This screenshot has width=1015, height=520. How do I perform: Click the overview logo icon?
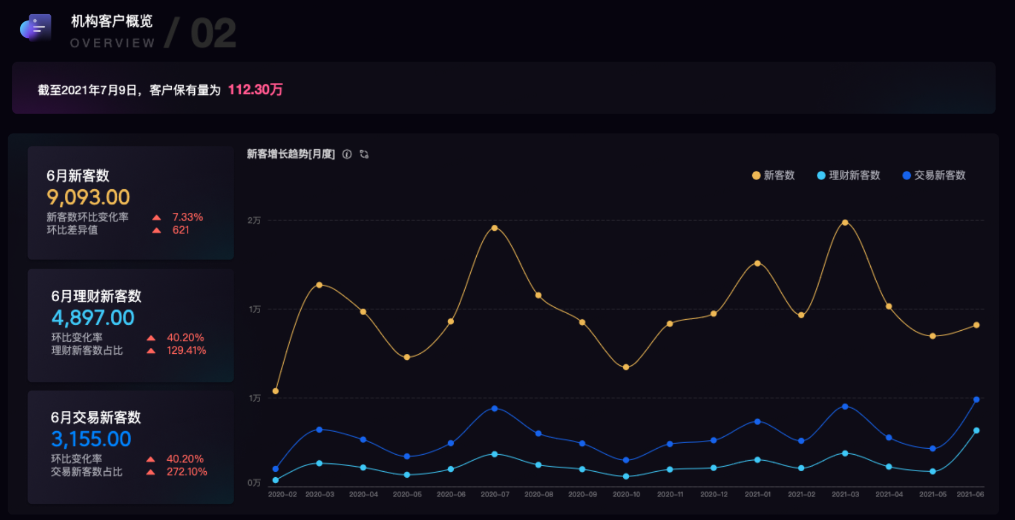coord(36,28)
